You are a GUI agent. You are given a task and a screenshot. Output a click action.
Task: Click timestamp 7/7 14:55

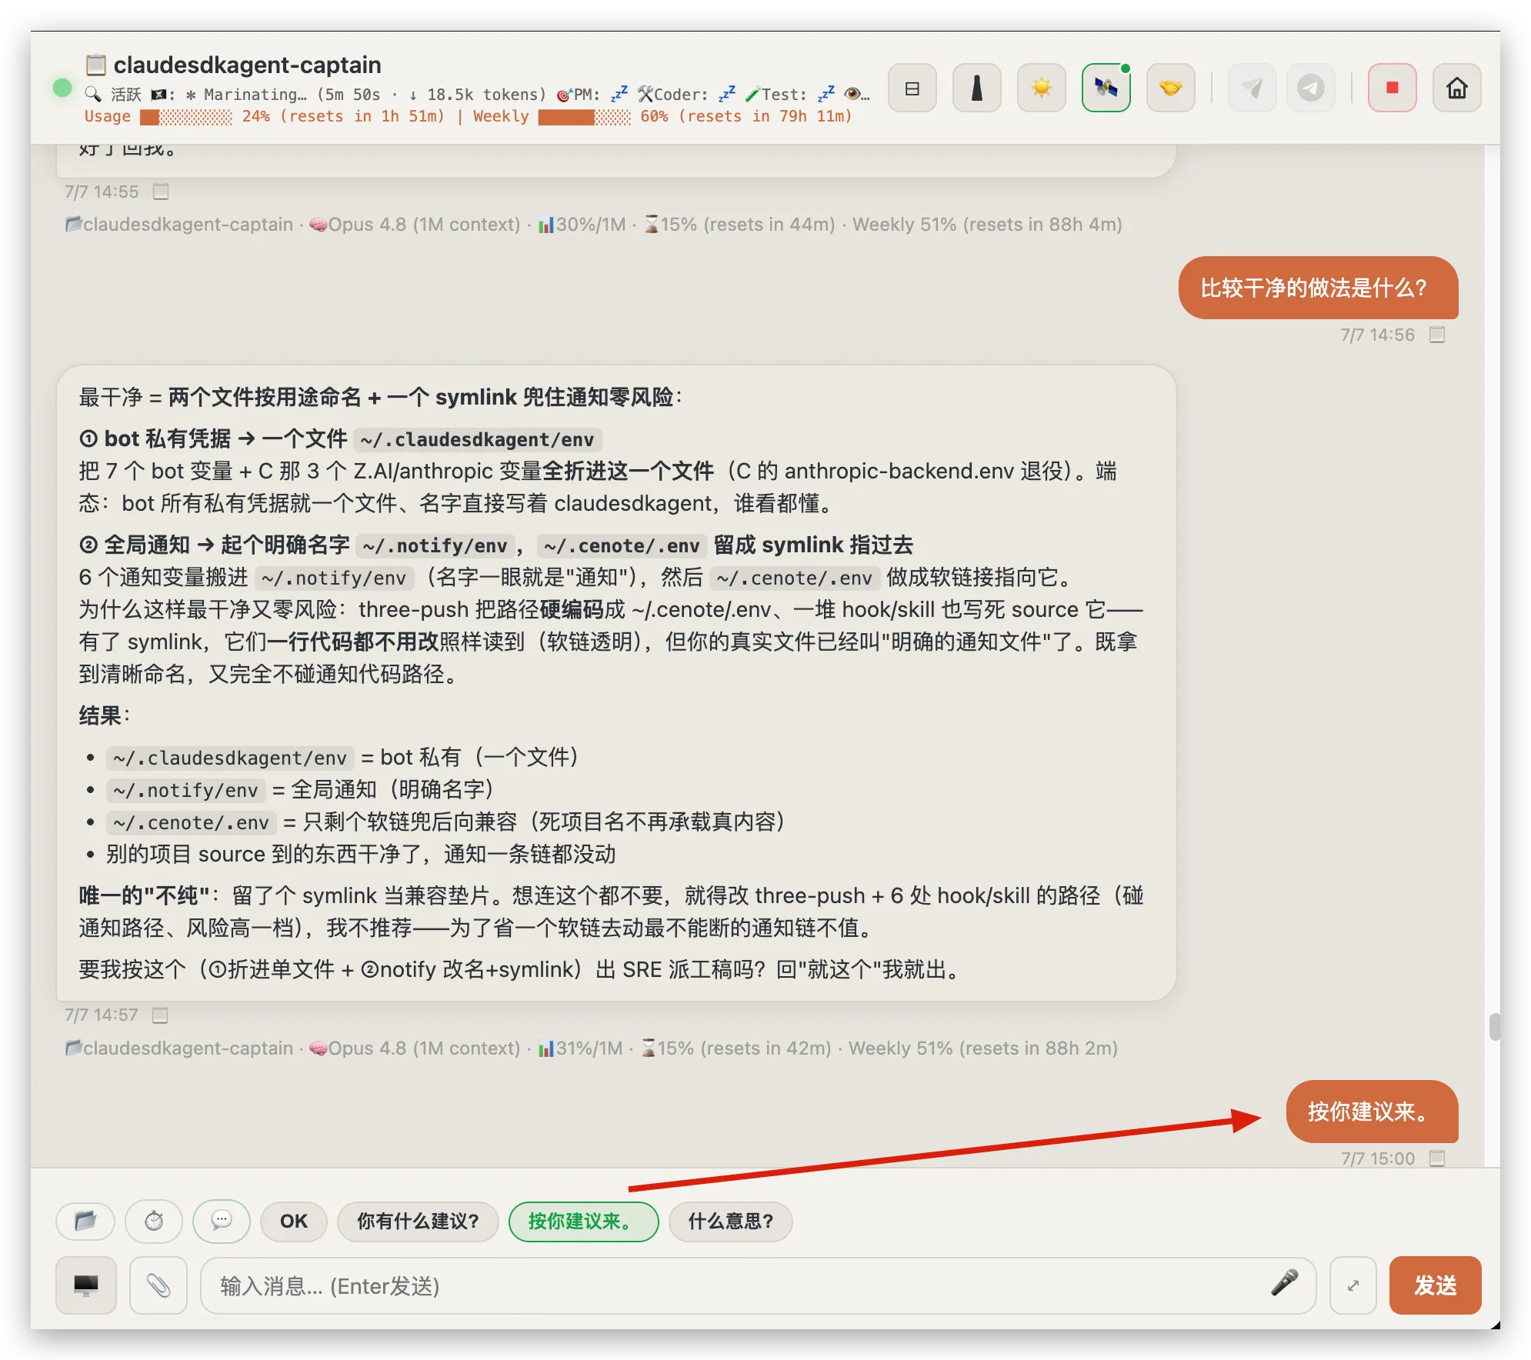101,192
